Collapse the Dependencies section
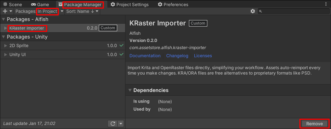The height and width of the screenshot is (129, 331). coord(130,90)
